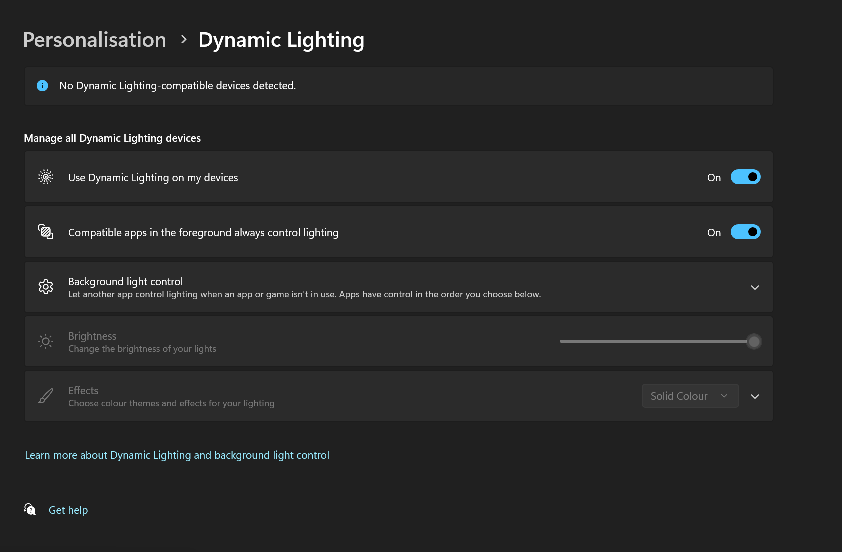Click the 'No Dynamic Lighting-compatible devices detected.' message

click(178, 86)
